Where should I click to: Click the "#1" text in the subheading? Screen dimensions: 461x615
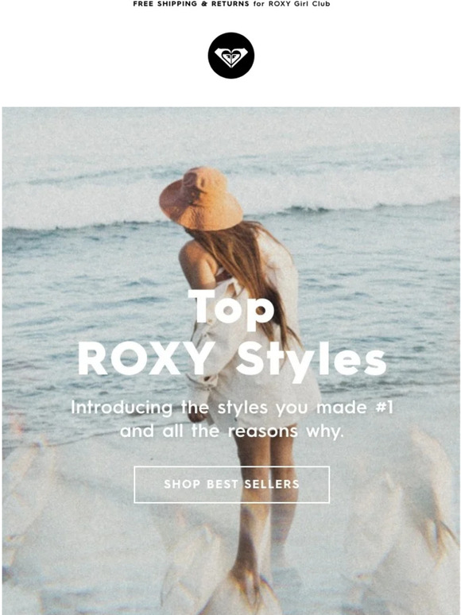coord(384,407)
